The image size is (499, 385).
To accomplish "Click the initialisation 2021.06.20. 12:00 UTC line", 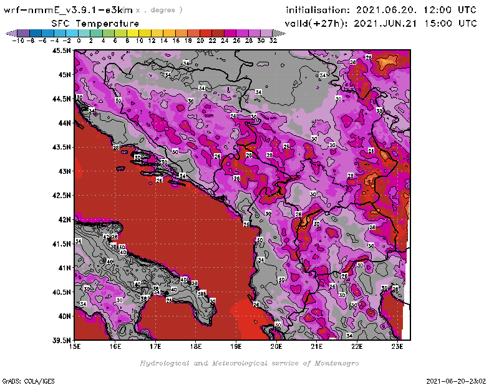I will tap(381, 10).
